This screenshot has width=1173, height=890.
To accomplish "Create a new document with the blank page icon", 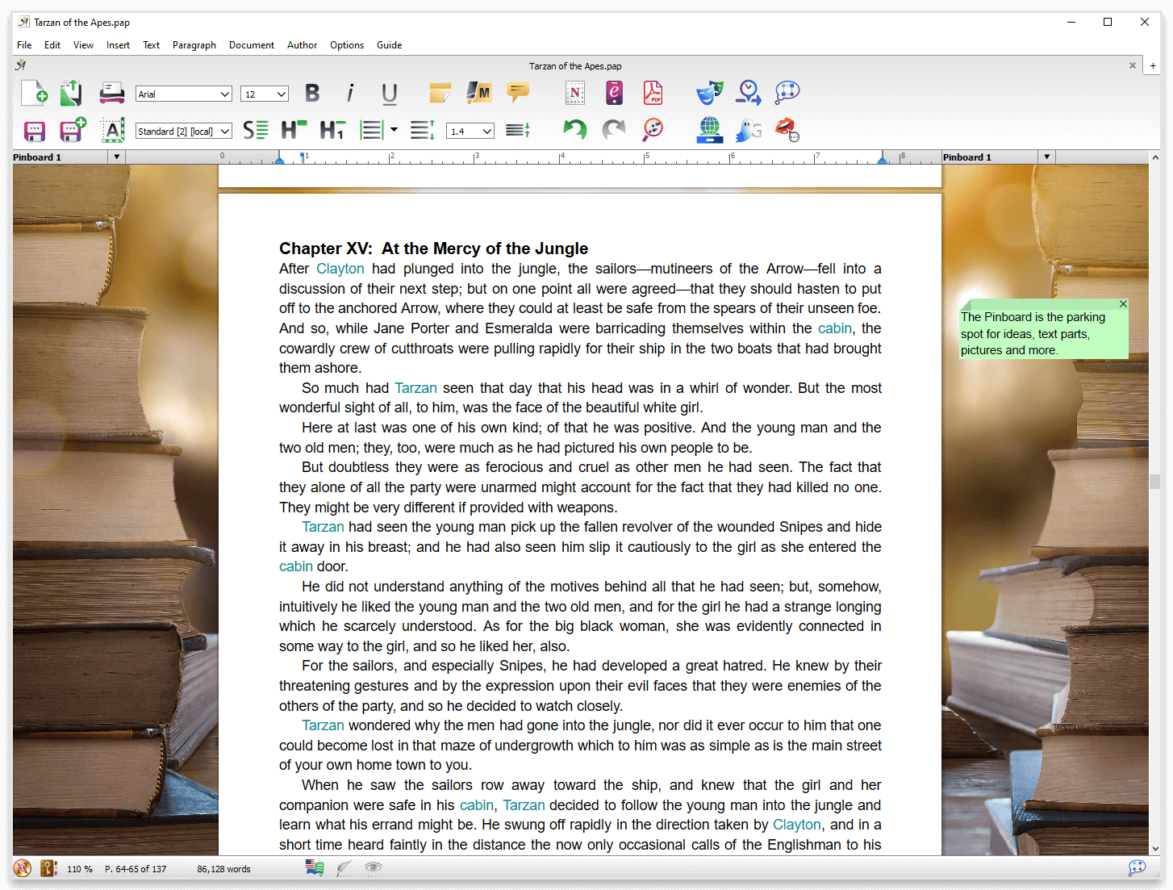I will coord(34,94).
